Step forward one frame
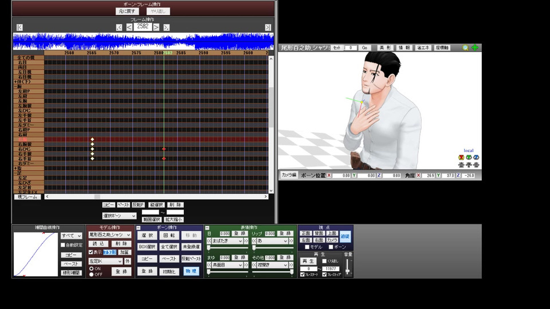The width and height of the screenshot is (550, 309). (156, 27)
